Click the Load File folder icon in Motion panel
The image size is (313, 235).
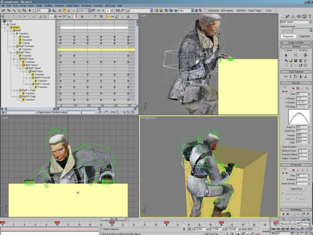point(291,61)
